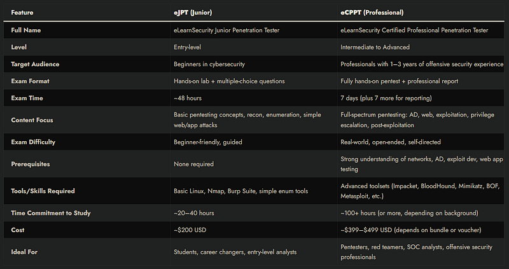Image resolution: width=509 pixels, height=269 pixels.
Task: Click the ~20–40 hours study time cell
Action: click(194, 213)
